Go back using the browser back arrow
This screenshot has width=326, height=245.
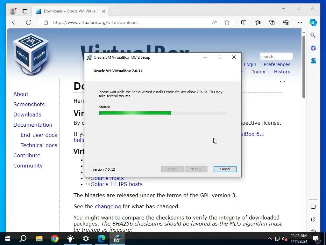(15, 22)
